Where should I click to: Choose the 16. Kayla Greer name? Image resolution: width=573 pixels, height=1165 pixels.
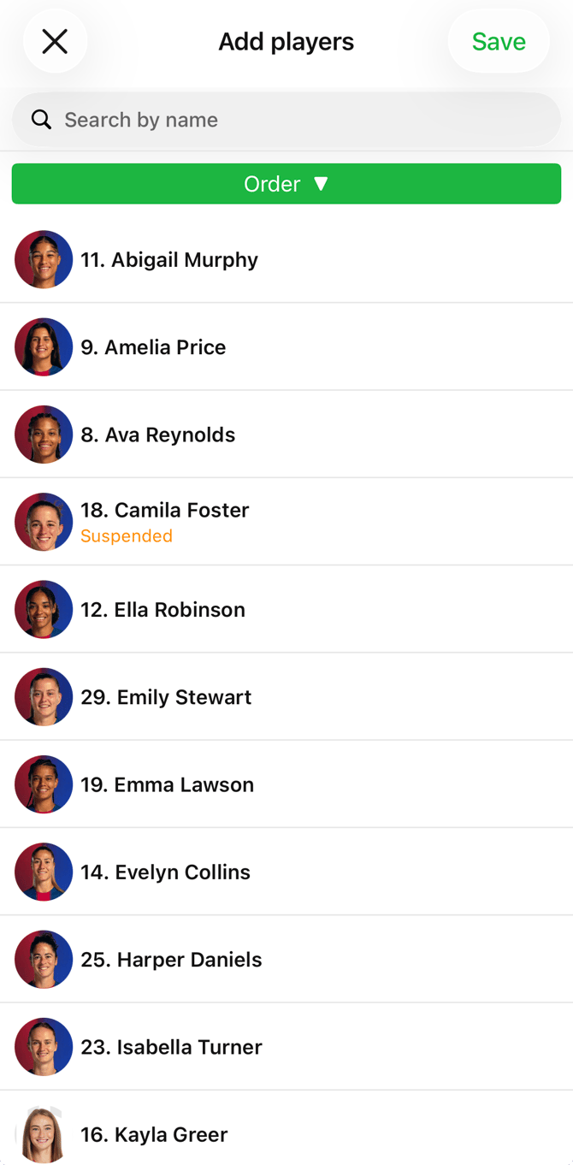154,1135
